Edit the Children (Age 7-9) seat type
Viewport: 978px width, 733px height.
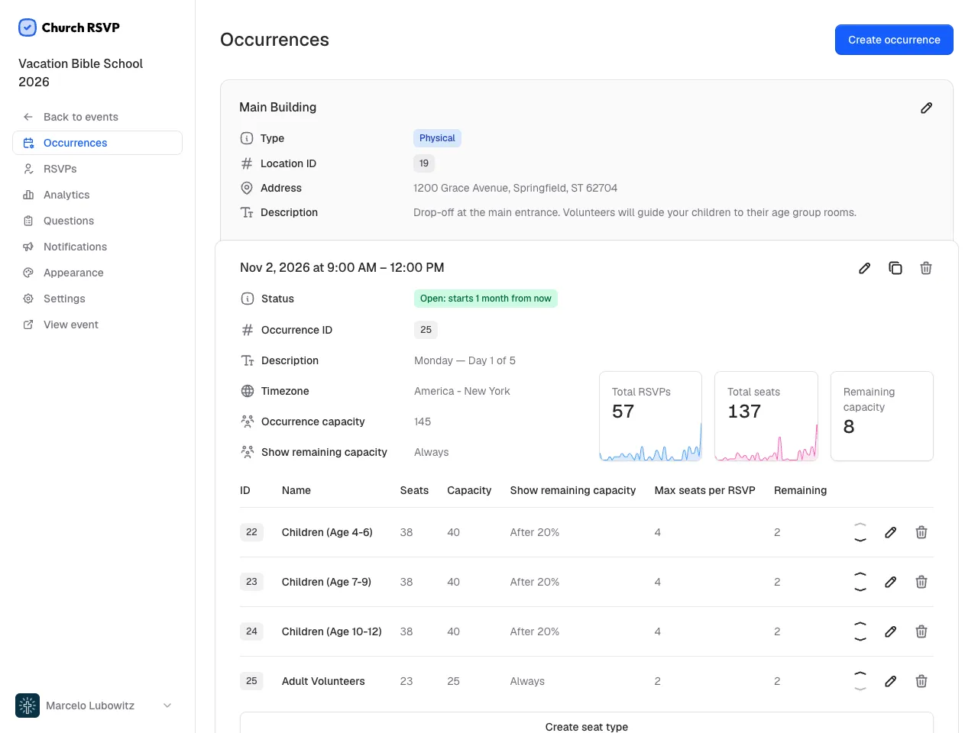(x=890, y=582)
